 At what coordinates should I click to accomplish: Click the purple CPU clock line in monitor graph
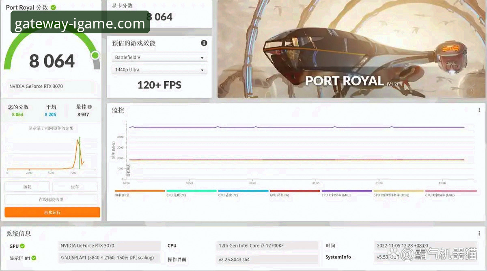tap(296, 128)
